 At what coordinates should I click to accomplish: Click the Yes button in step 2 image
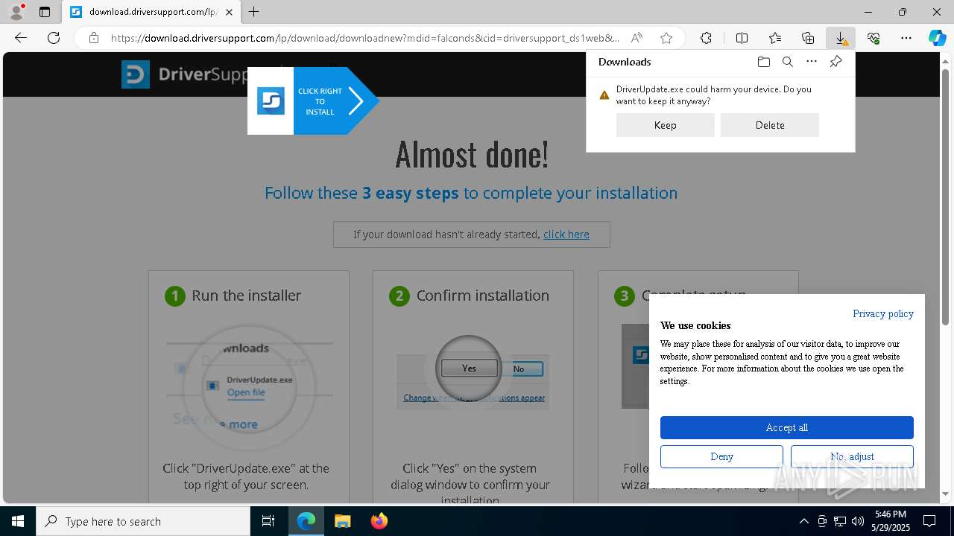[469, 368]
